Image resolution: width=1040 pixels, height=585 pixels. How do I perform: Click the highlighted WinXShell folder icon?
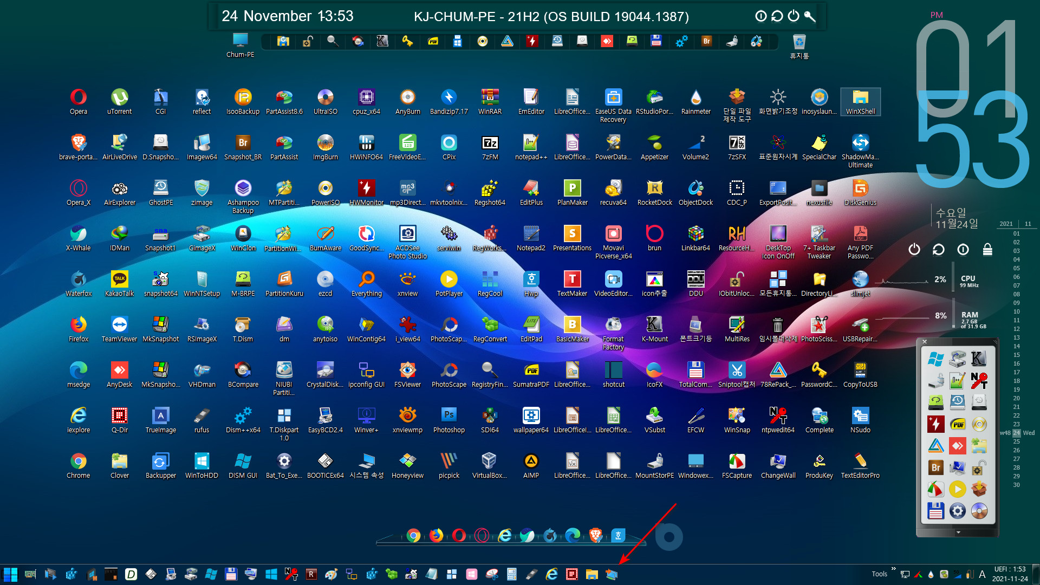click(x=860, y=102)
